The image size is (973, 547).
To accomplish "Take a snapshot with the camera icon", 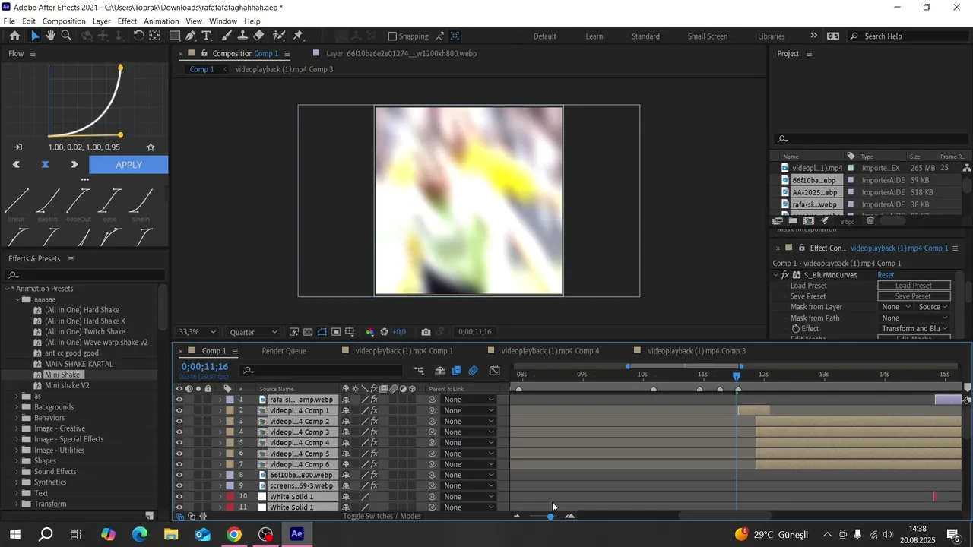I will point(426,332).
